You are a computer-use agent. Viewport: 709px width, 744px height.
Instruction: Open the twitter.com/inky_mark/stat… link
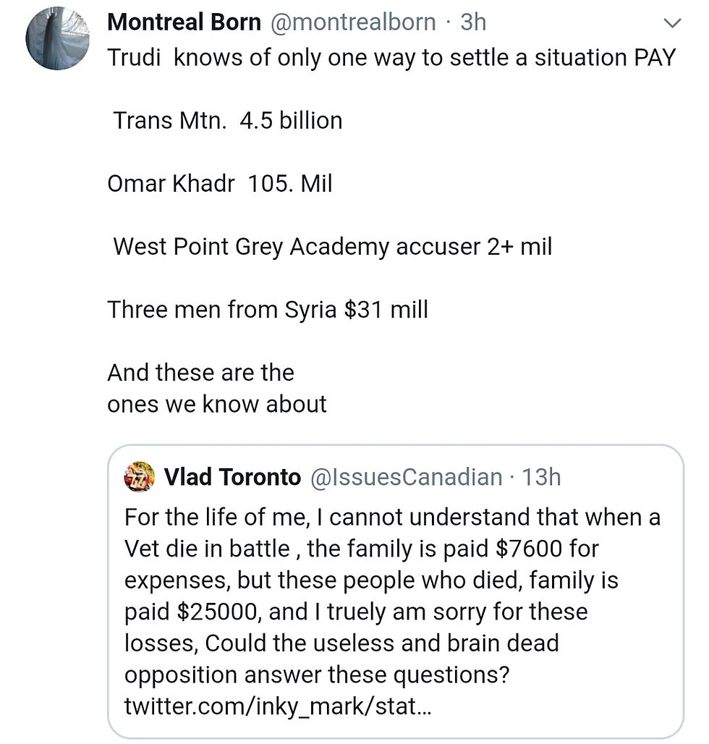pyautogui.click(x=278, y=706)
